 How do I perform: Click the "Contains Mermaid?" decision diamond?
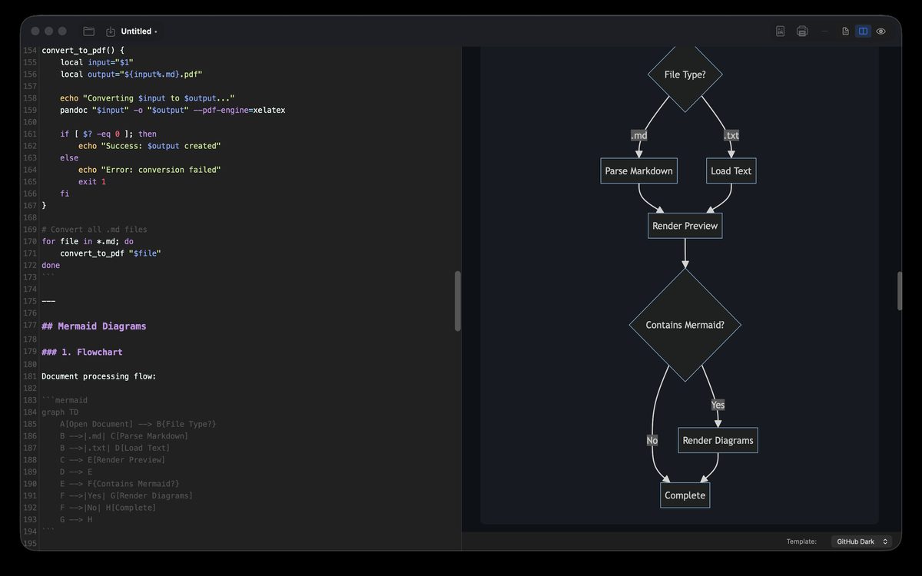point(685,325)
